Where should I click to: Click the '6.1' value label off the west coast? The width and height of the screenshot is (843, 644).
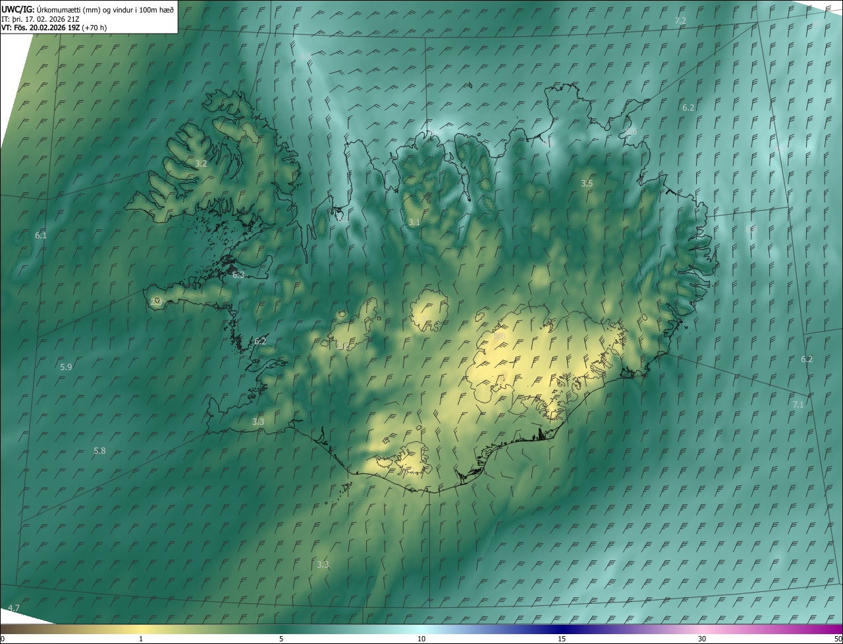point(41,235)
